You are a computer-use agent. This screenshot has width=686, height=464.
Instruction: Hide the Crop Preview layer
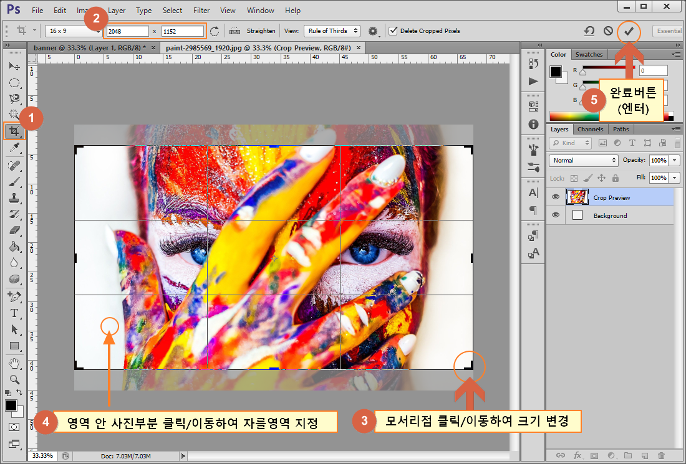pos(556,197)
